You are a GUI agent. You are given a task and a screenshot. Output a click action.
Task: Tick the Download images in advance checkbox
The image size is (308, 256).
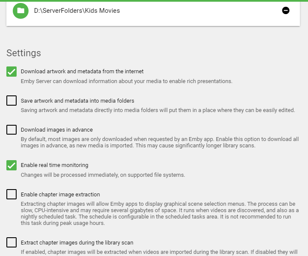click(x=12, y=130)
